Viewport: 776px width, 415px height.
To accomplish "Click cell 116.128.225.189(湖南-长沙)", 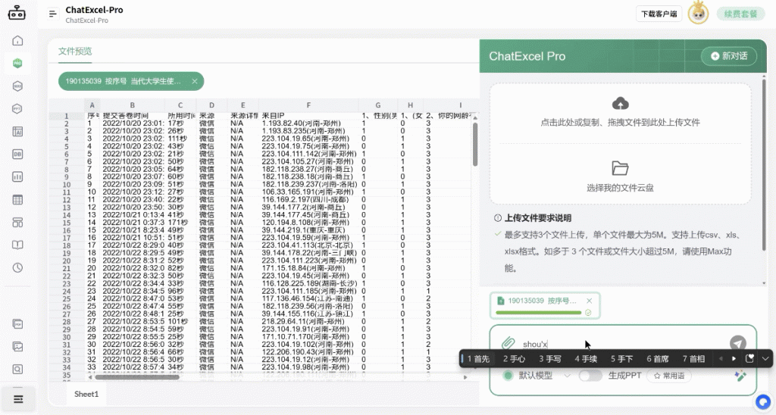I will 309,283.
